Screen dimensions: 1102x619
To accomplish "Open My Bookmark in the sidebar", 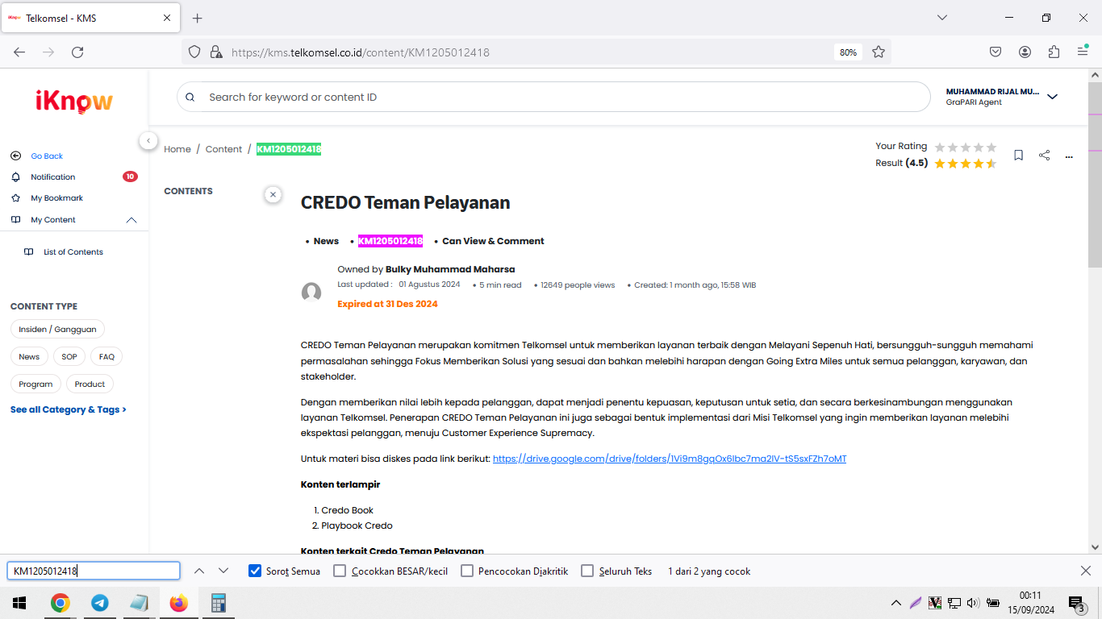I will (x=57, y=198).
